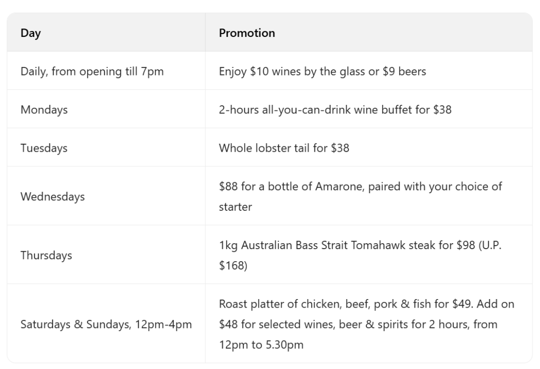Select the "Daily, from opening till 7pm" cell
Image resolution: width=540 pixels, height=369 pixels.
click(x=92, y=71)
